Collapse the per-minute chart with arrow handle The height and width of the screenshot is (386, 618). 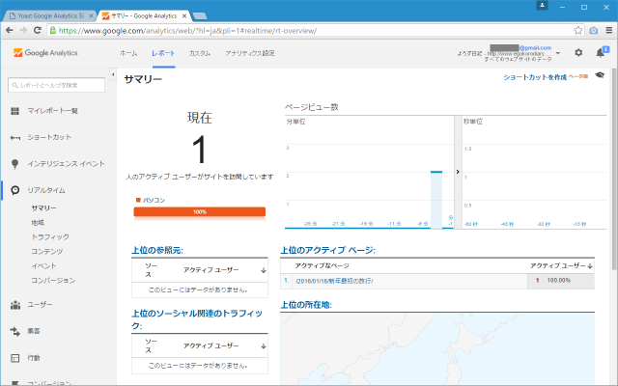pyautogui.click(x=457, y=172)
